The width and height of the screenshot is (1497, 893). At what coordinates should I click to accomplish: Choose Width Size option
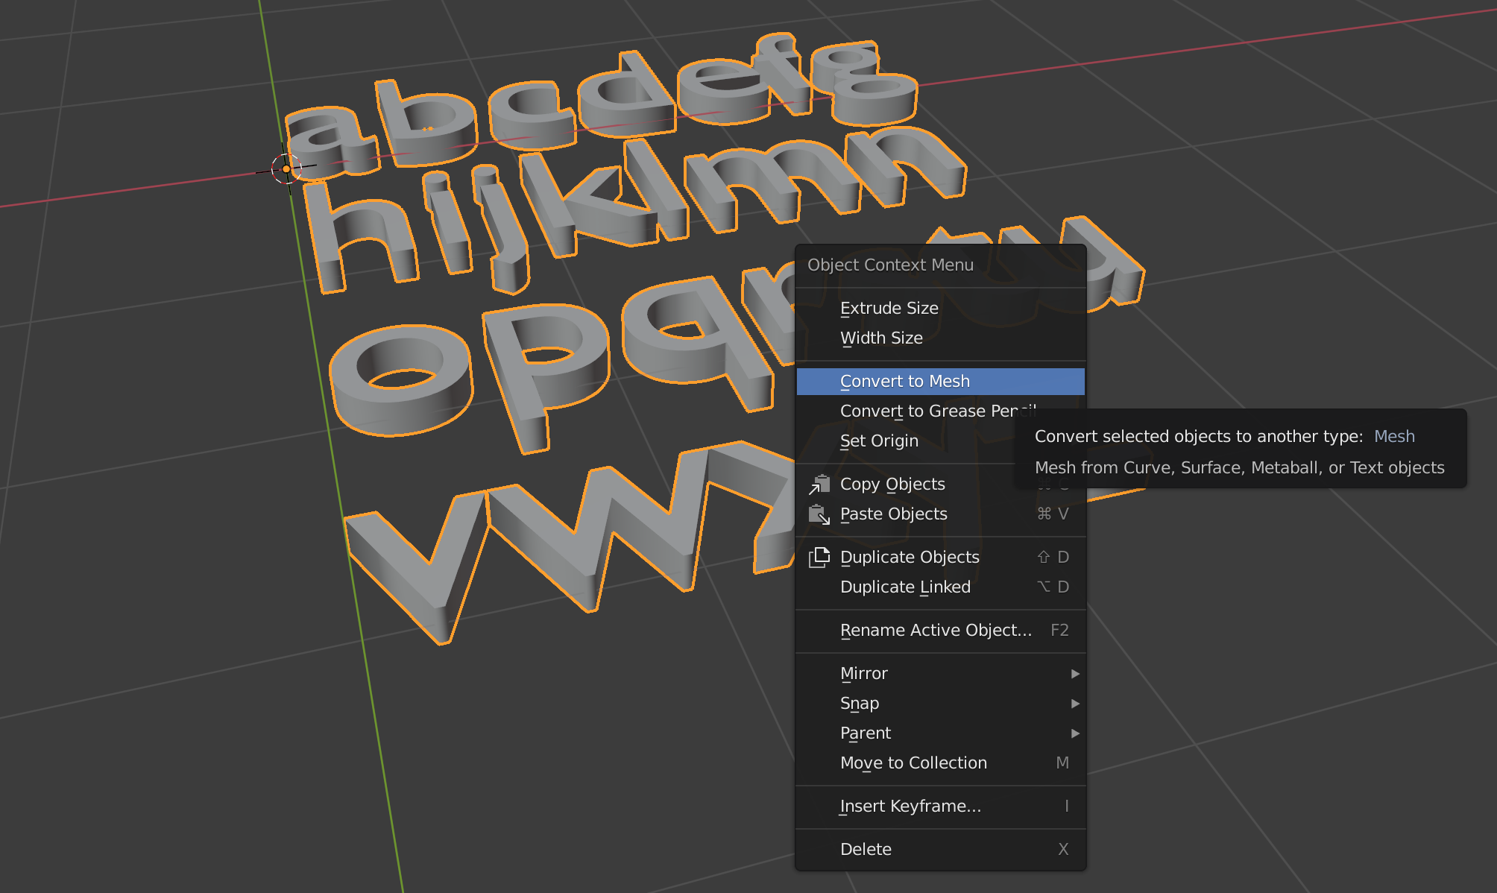coord(881,338)
